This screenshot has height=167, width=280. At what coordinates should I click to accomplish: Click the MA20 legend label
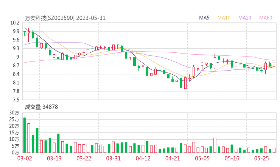pos(245,18)
